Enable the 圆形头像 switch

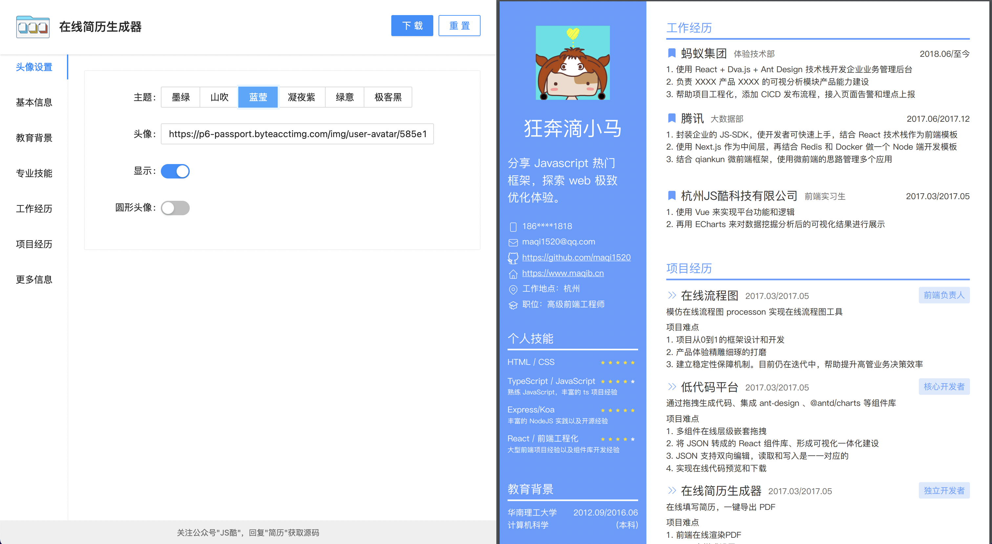click(x=175, y=207)
